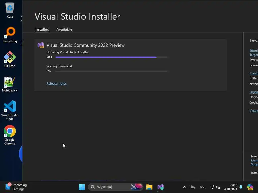Open the Release notes link
The height and width of the screenshot is (193, 258).
57,83
